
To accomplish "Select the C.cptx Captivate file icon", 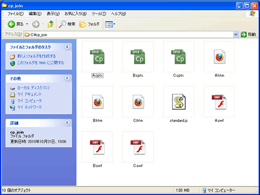I will (179, 56).
